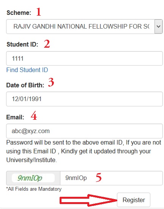The image size is (164, 209).
Task: Submit the form with the Register button
Action: [134, 200]
